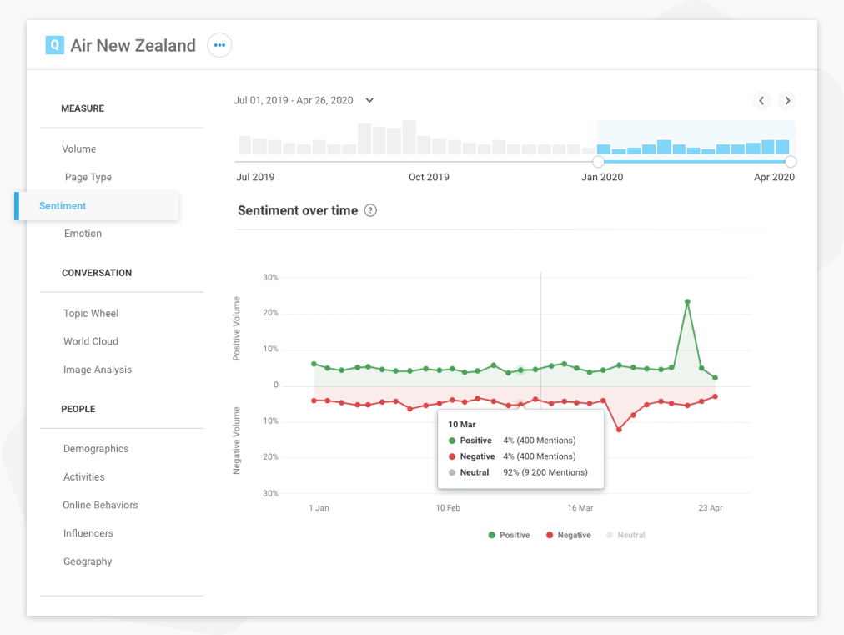844x635 pixels.
Task: Toggle the Negative legend series
Action: [568, 535]
